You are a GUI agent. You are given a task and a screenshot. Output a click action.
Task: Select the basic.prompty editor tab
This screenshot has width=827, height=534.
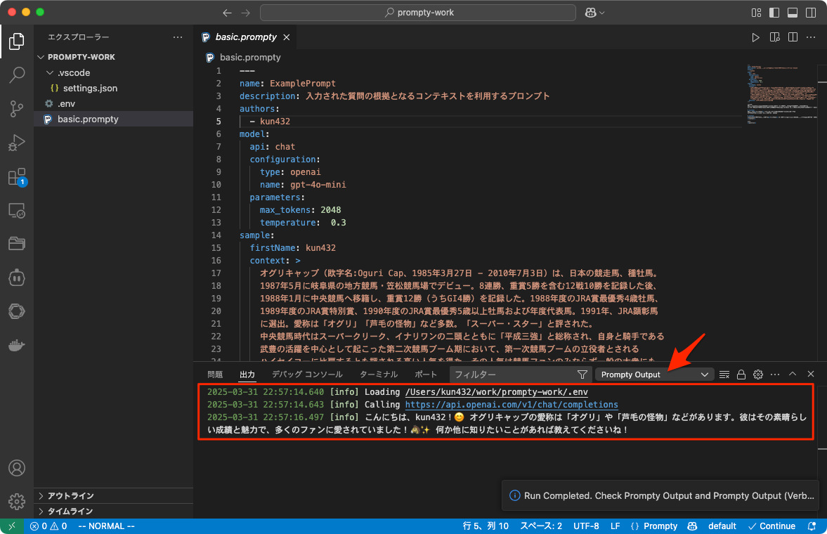[x=246, y=37]
